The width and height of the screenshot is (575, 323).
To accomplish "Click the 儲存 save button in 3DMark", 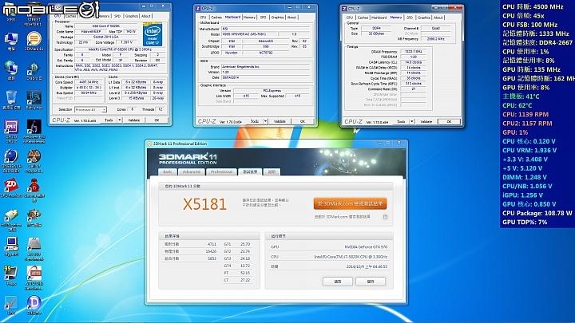I will pos(371,282).
